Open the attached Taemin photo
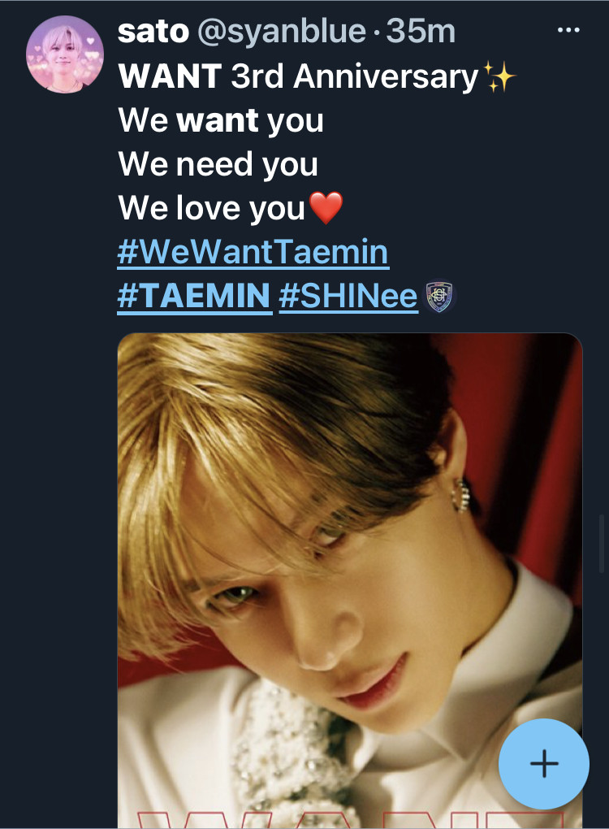 tap(350, 580)
